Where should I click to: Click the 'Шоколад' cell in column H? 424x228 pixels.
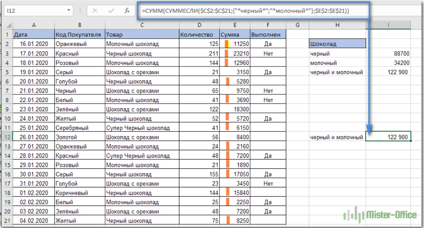click(338, 44)
